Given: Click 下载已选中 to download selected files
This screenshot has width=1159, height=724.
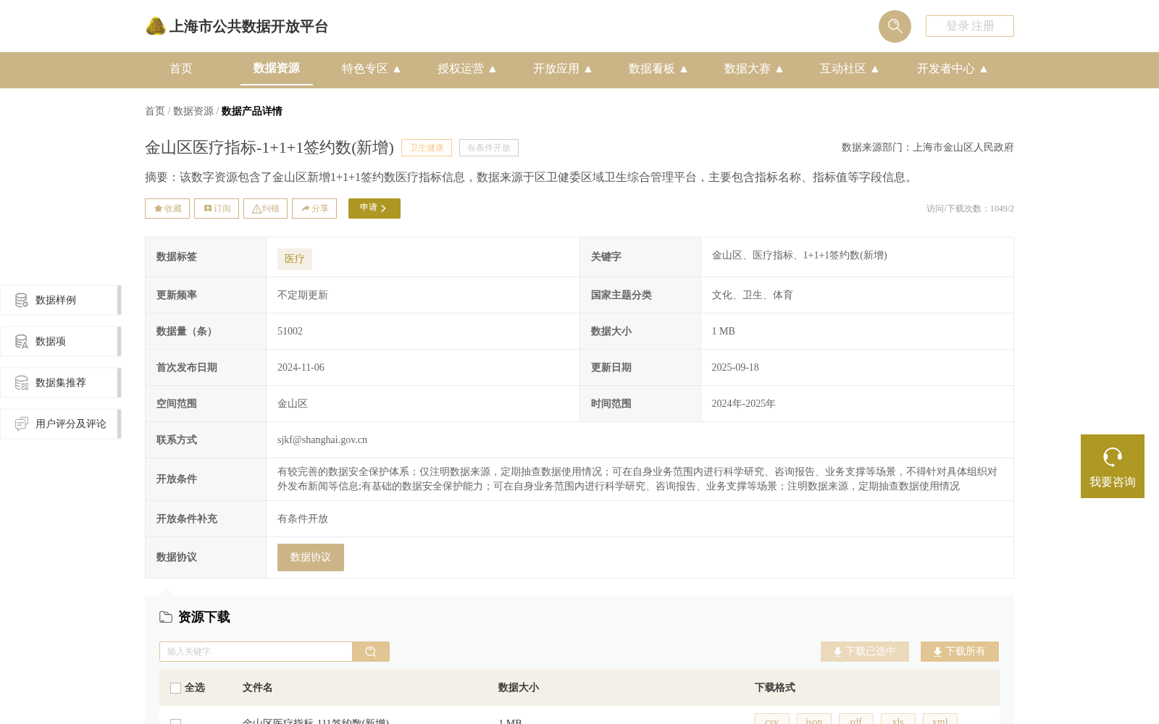Looking at the screenshot, I should click(865, 652).
